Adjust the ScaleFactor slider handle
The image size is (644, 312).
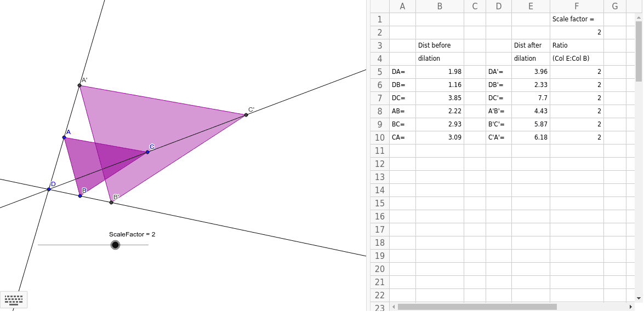116,245
